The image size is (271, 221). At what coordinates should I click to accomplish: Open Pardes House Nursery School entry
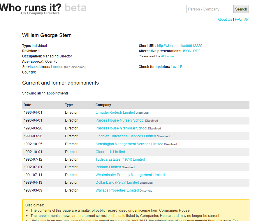(120, 120)
